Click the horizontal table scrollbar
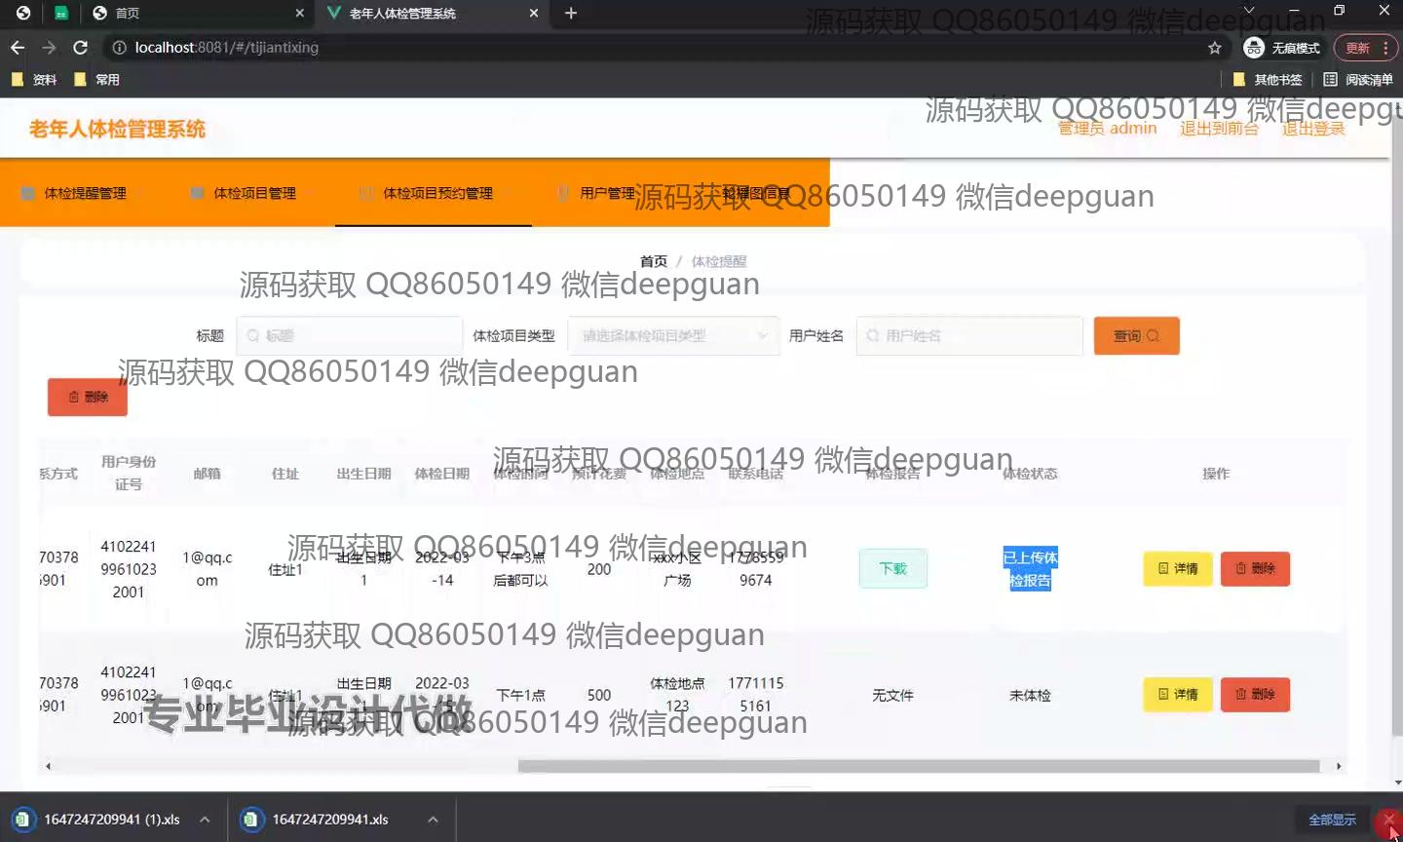1403x842 pixels. (x=918, y=766)
